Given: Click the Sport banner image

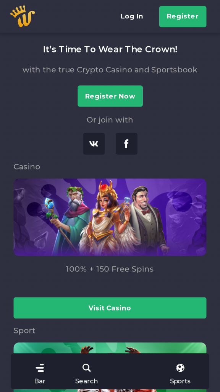Looking at the screenshot, I should [110, 348].
